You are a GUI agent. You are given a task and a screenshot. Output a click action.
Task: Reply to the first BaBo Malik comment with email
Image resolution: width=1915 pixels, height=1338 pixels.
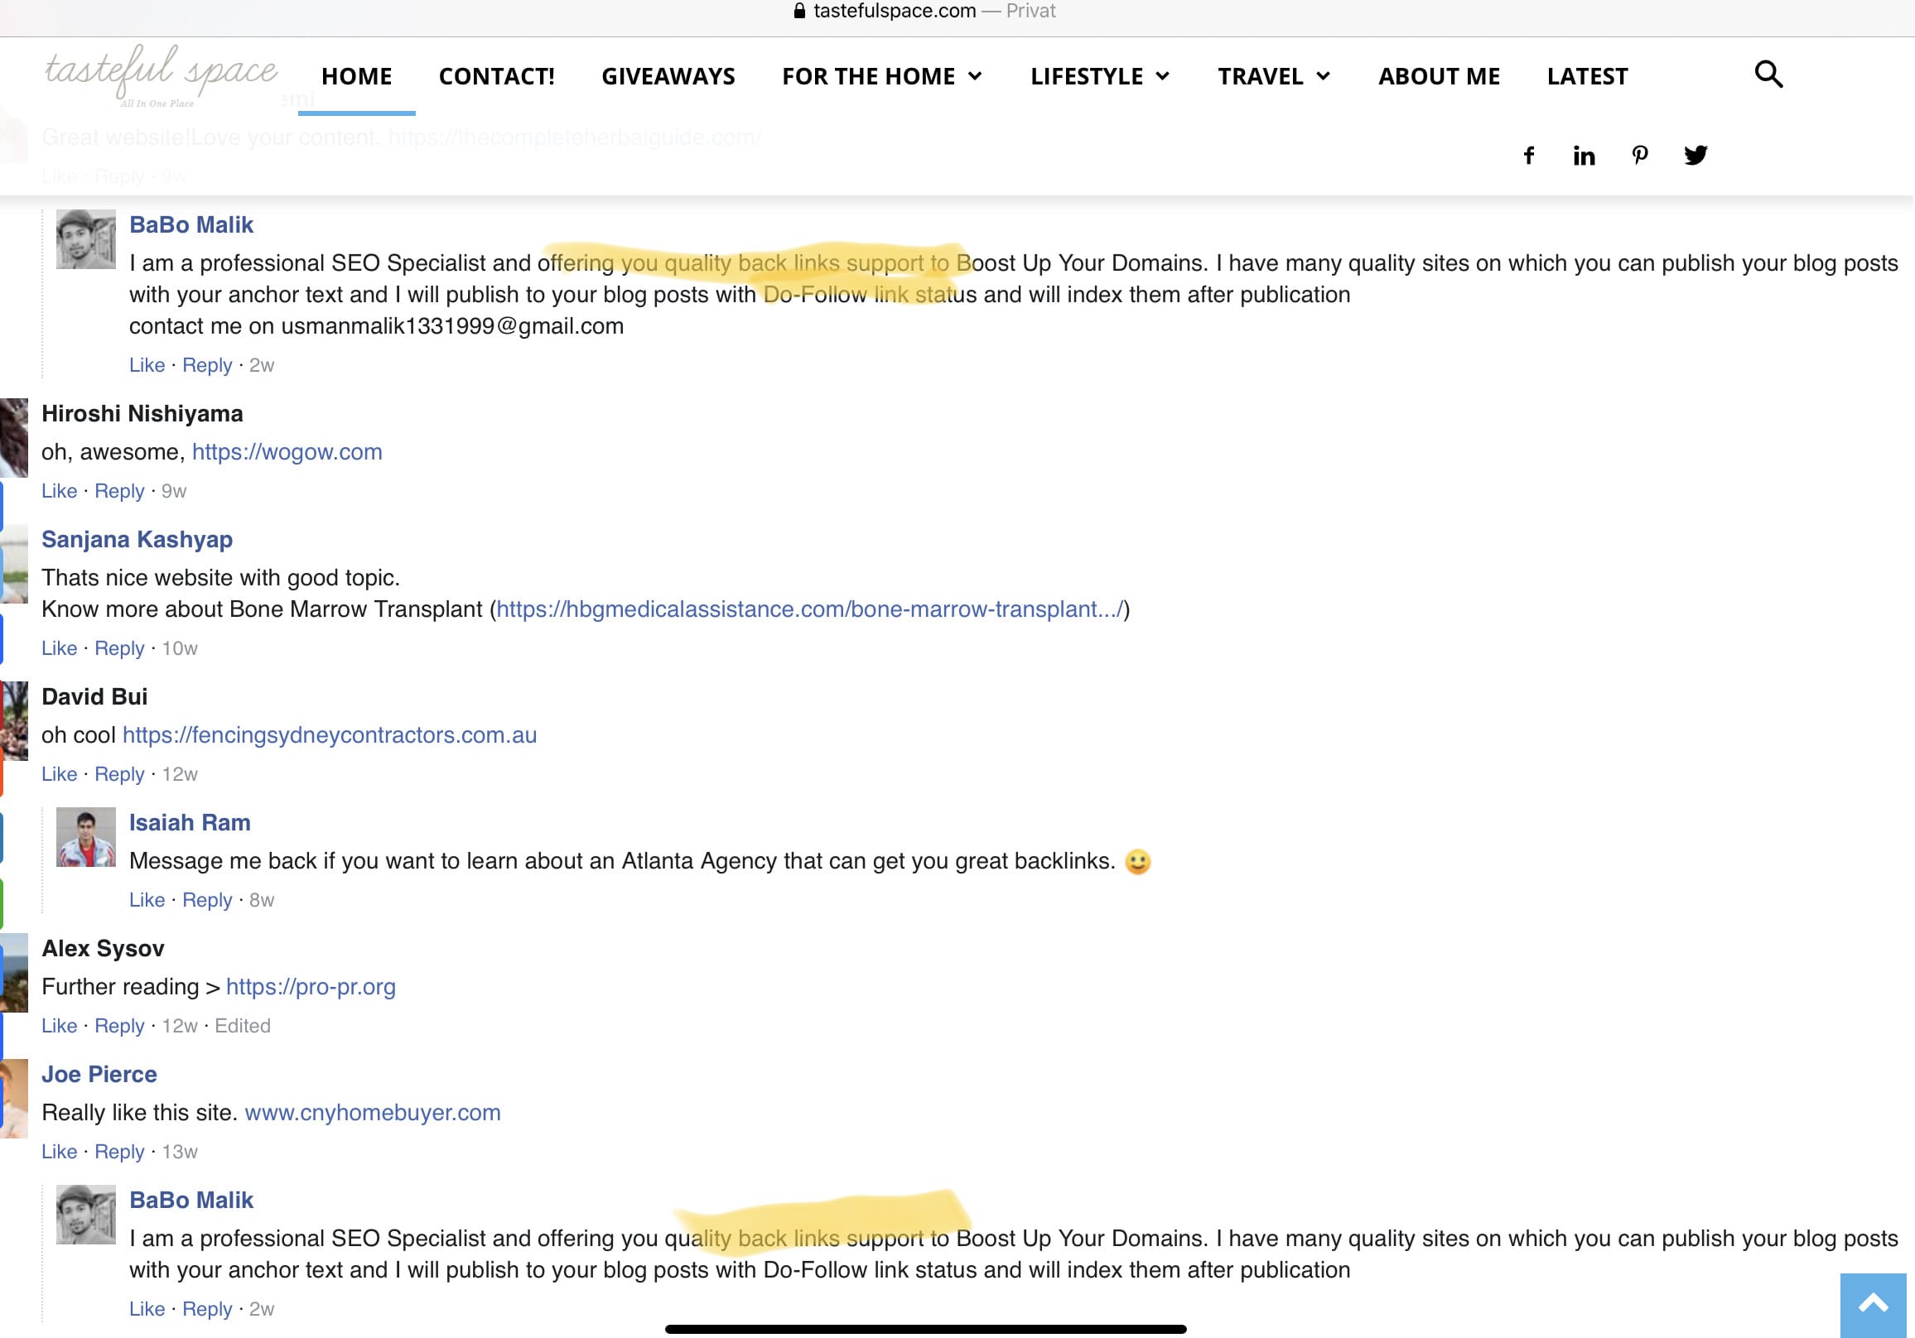click(207, 365)
